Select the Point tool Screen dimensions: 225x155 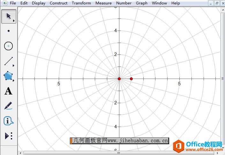[9, 31]
